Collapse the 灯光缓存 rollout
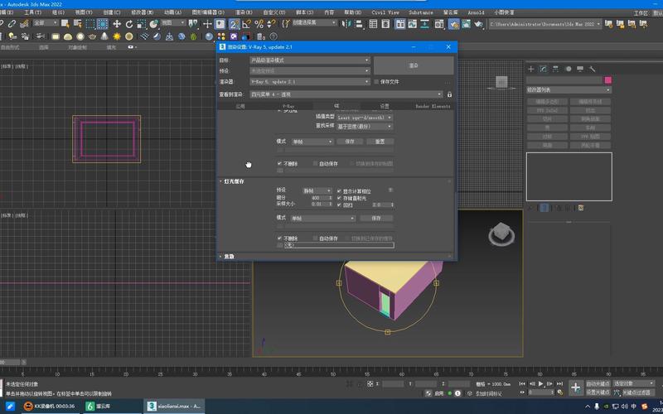Screen dimensions: 663x414 pos(234,181)
